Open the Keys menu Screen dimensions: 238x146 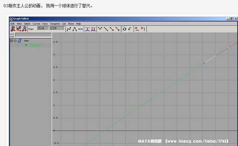click(x=45, y=24)
